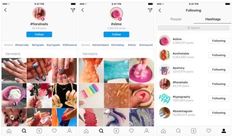Tap the back arrow on #floralnails page
The width and height of the screenshot is (233, 137).
pyautogui.click(x=5, y=10)
